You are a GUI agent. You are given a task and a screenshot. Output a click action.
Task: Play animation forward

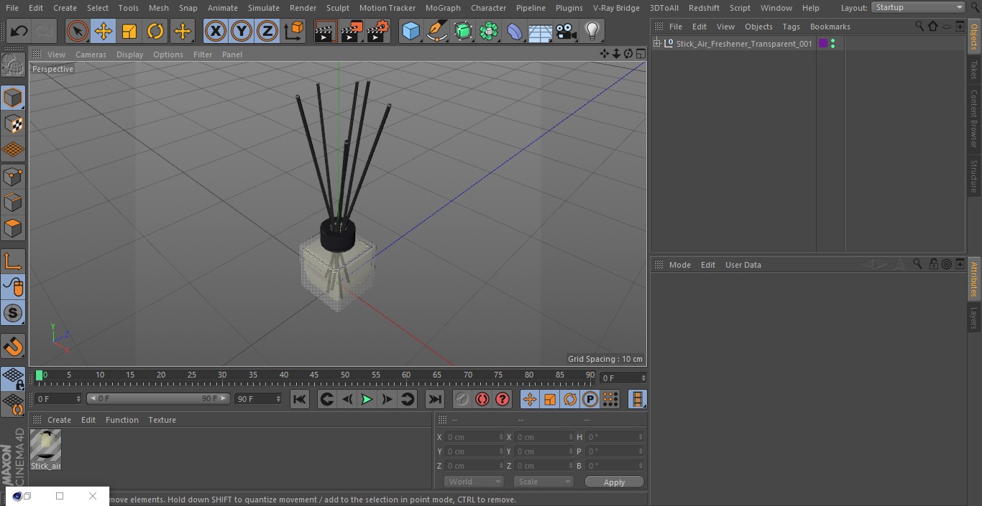pyautogui.click(x=367, y=399)
